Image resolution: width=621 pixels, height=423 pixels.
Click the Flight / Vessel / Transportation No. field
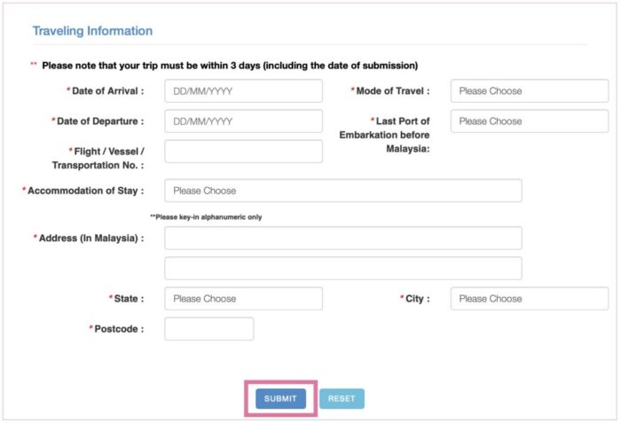click(x=244, y=152)
